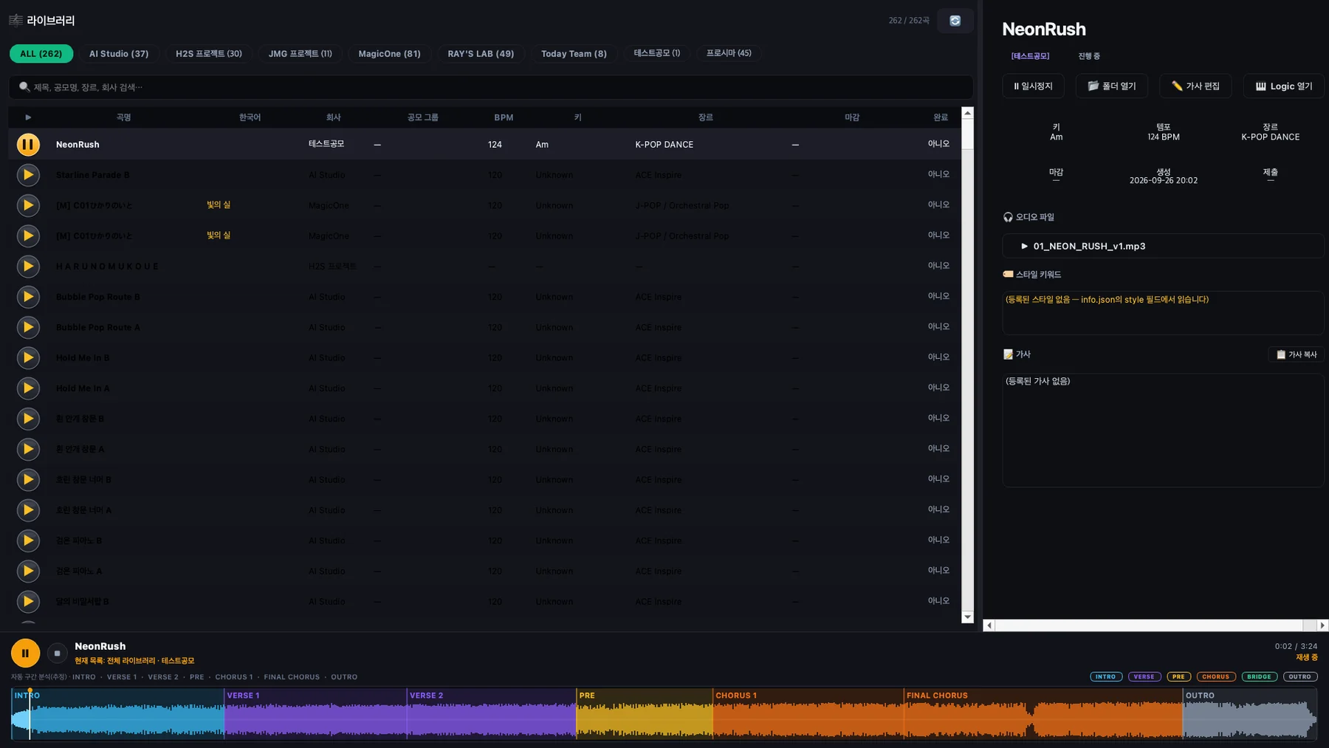
Task: Click the 일시정지 button in the detail panel
Action: coord(1033,86)
